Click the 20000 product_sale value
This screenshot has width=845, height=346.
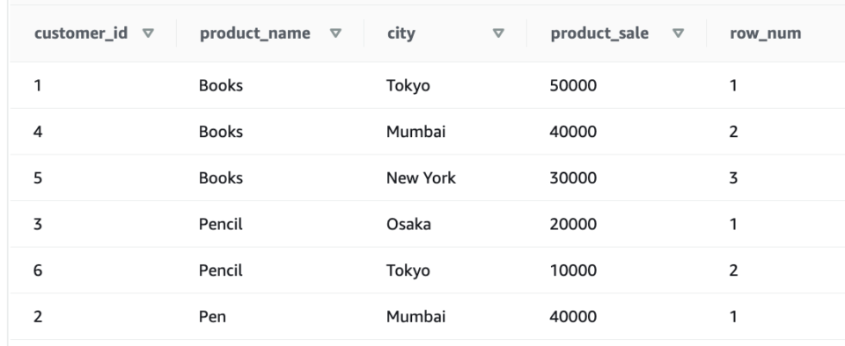tap(573, 224)
